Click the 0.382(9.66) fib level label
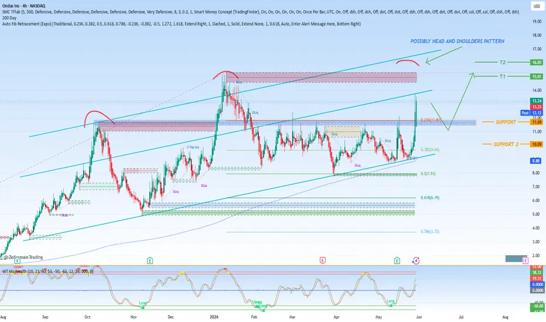 coord(430,150)
